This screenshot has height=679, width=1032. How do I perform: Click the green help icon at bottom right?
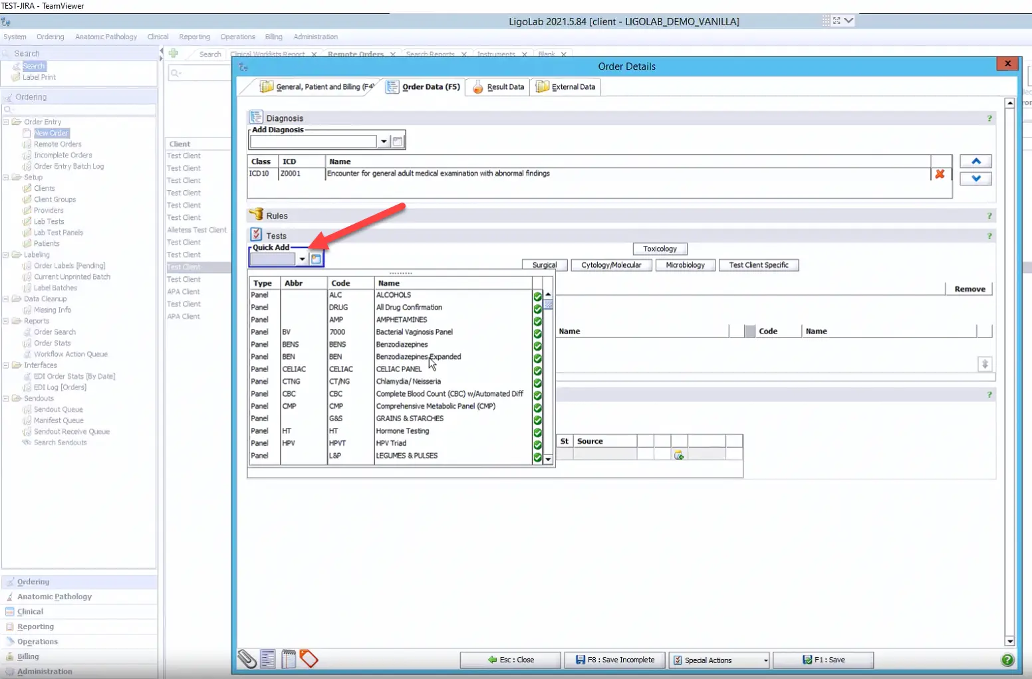[x=1009, y=660]
